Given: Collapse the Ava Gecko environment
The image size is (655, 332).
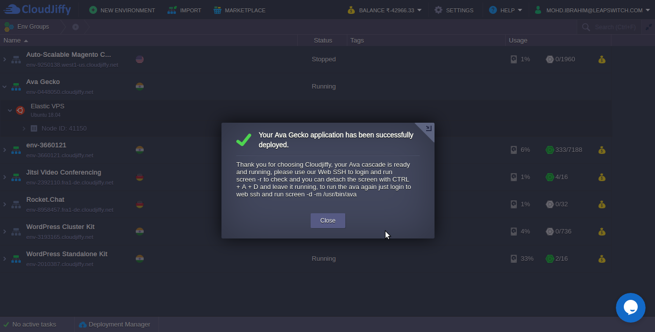Looking at the screenshot, I should [x=4, y=87].
